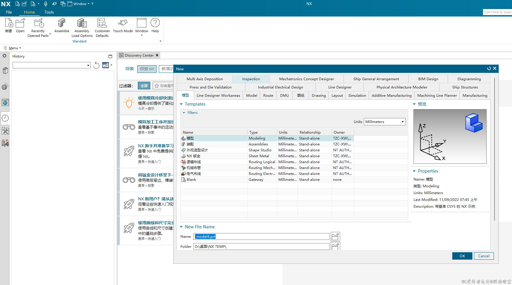Click Cancel in the New dialog
This screenshot has width=512, height=285.
484,256
